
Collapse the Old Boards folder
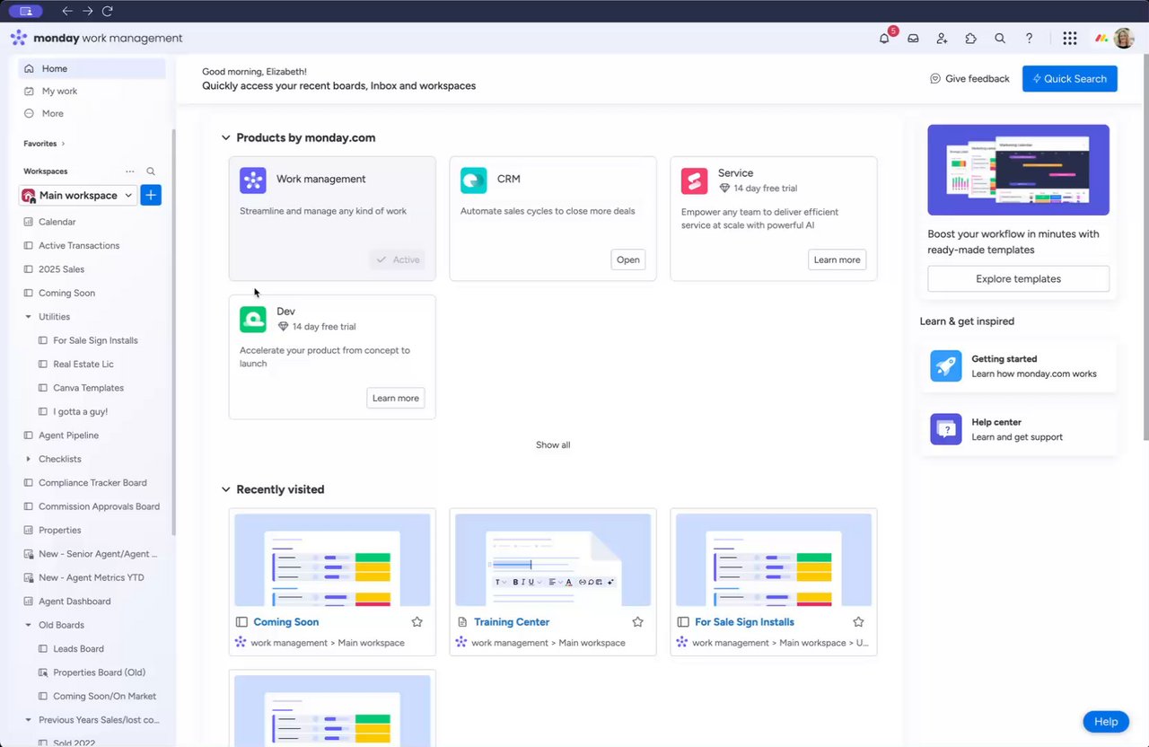tap(29, 625)
